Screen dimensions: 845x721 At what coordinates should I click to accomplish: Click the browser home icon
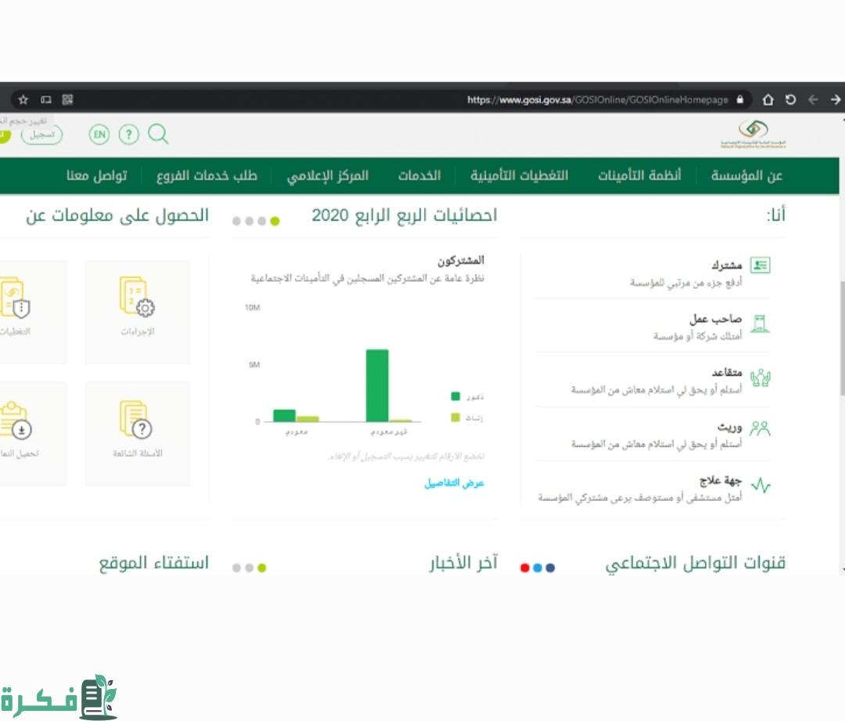768,99
